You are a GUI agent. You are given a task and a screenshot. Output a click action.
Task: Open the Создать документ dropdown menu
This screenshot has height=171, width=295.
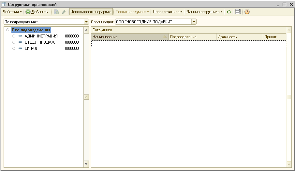point(132,12)
